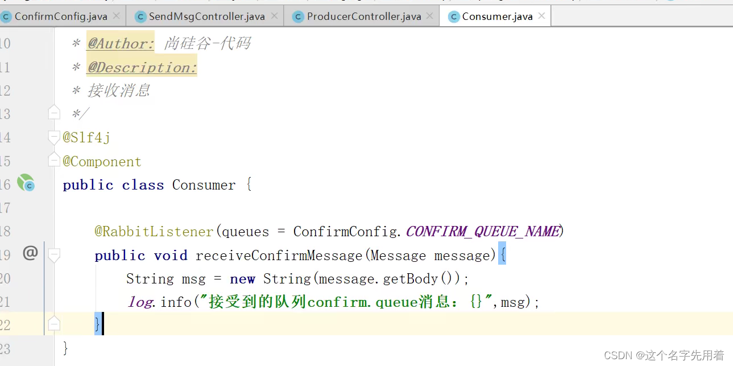733x366 pixels.
Task: Click the Java class icon on ProducerController.java tab
Action: [297, 17]
